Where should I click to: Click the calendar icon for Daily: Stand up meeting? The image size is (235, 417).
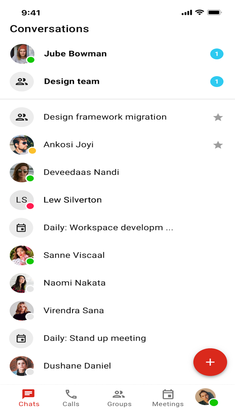pos(21,338)
